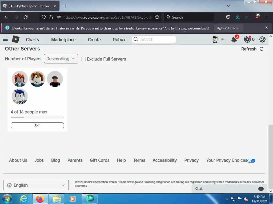Open the extension icon with 45 badge
Viewport: 273px width, 204px height.
[x=257, y=17]
